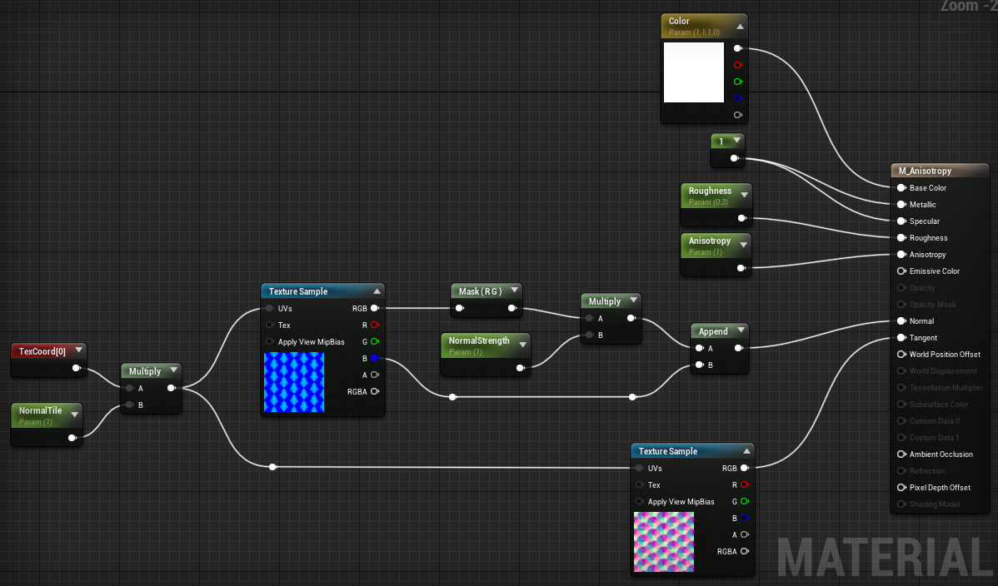998x586 pixels.
Task: Click the M_Anisotropy Base Color input pin
Action: pos(901,187)
